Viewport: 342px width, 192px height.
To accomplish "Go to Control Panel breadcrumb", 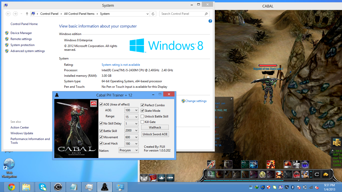I will (x=49, y=14).
